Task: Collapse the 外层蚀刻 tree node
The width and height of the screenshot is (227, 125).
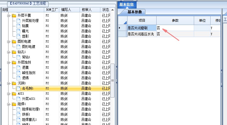Action: [x=8, y=63]
